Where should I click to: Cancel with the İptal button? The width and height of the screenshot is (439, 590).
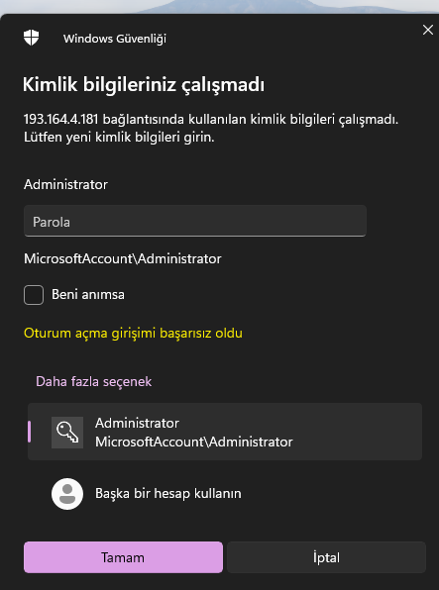(x=326, y=557)
